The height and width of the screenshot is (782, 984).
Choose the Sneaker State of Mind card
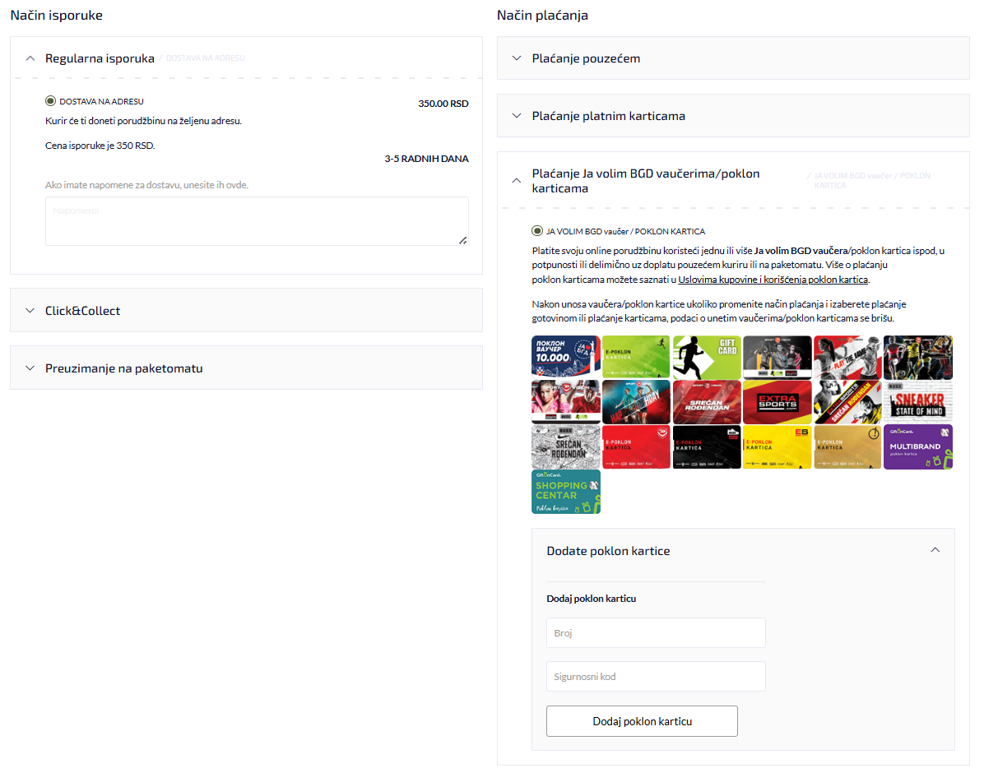(x=917, y=402)
